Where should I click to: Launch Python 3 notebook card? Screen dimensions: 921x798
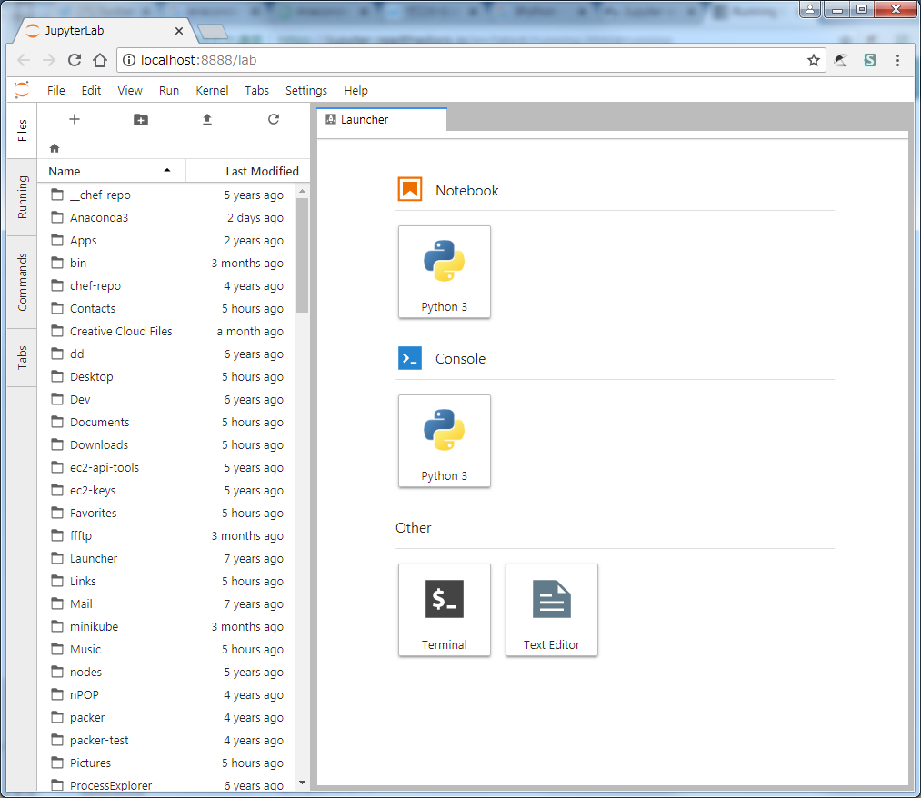pos(444,272)
